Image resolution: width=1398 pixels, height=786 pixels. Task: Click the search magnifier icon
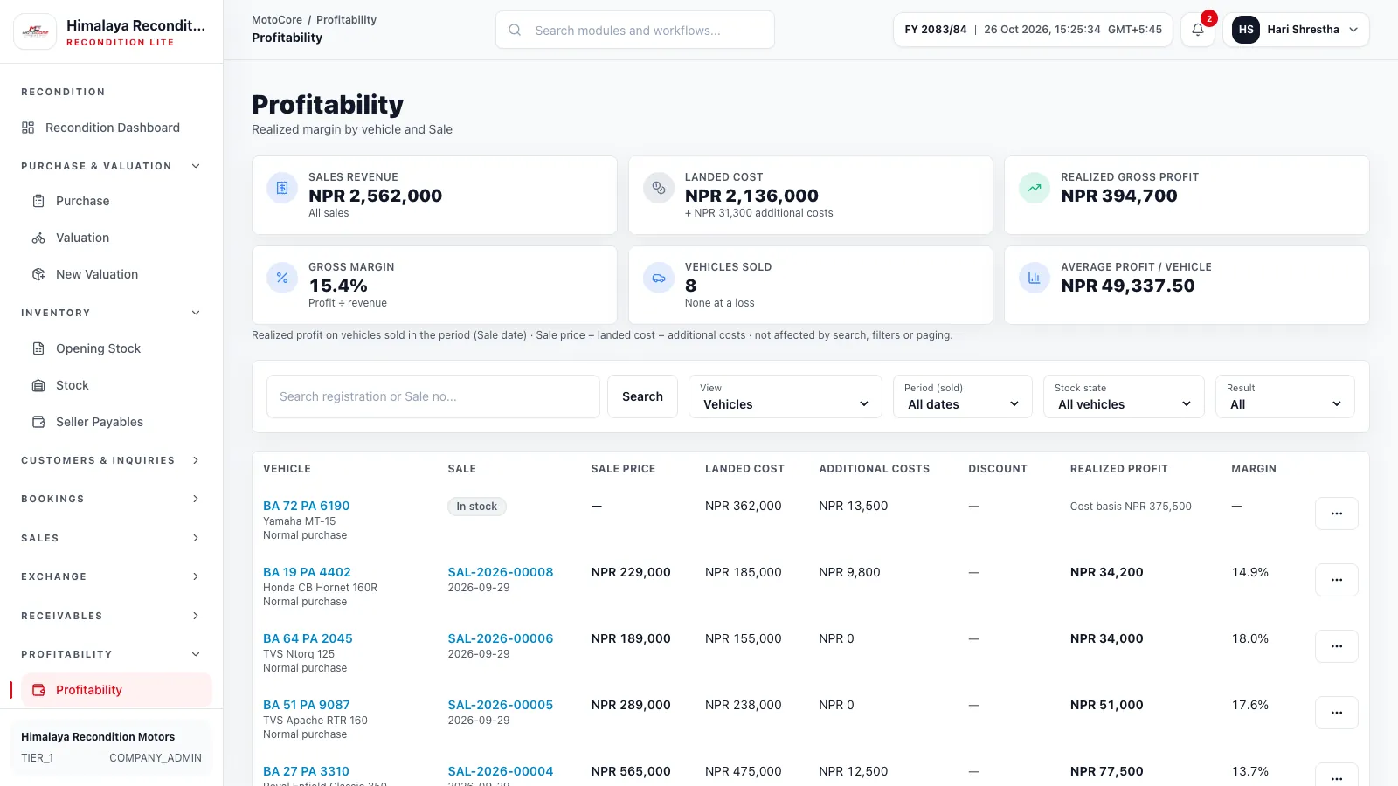(516, 30)
